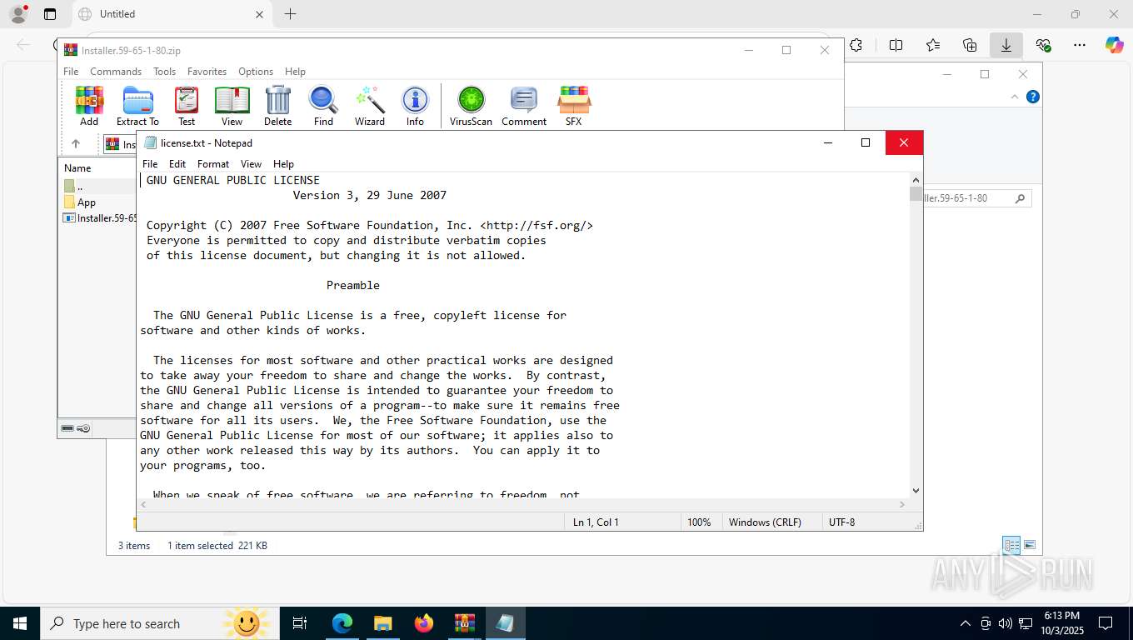The height and width of the screenshot is (640, 1133).
Task: Open the File menu in Notepad
Action: [150, 164]
